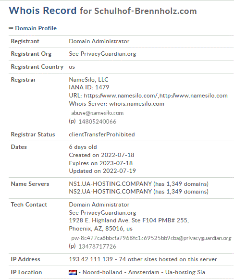Click the minus icon beside Domain Profile

[11, 28]
